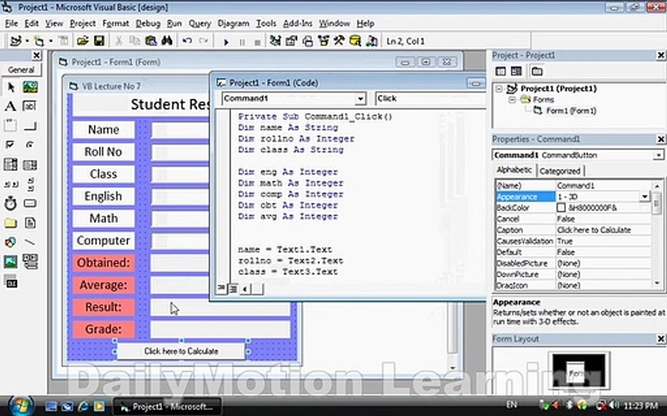Open the Windows Start button
Screen dimensions: 667x416
point(21,406)
